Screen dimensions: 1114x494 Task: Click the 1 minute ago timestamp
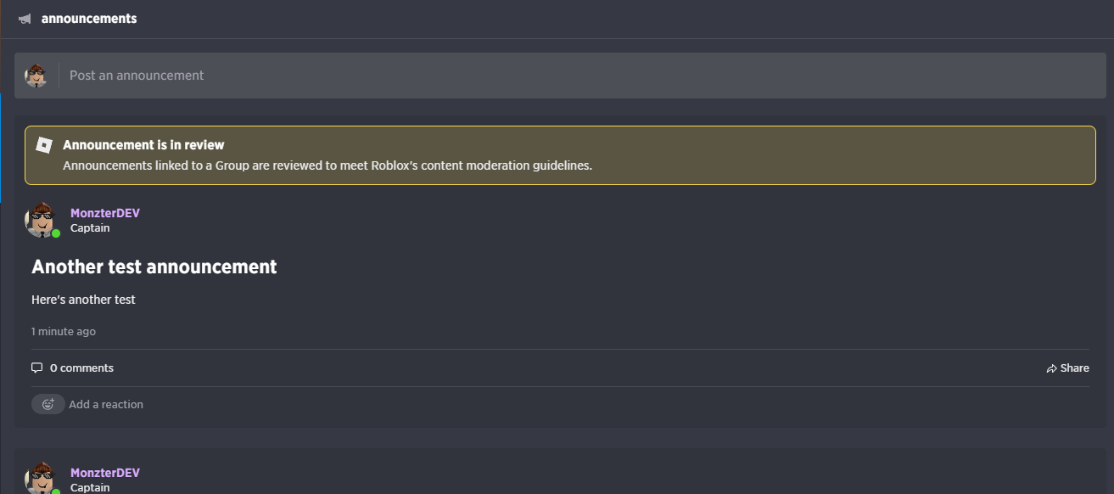coord(64,331)
